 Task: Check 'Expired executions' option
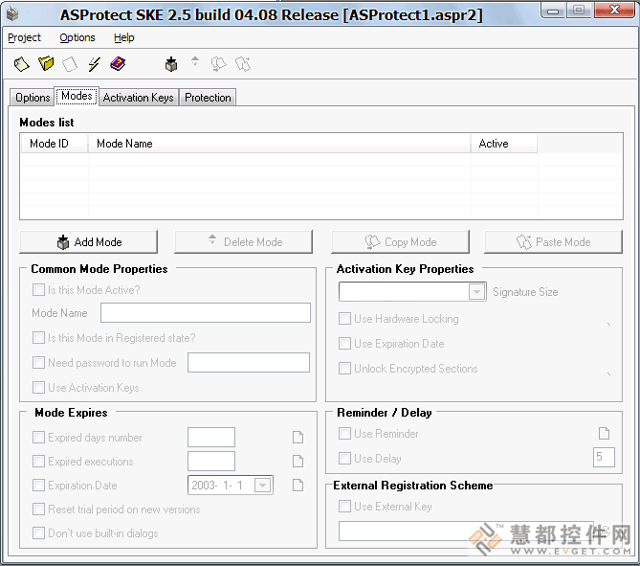coord(38,462)
